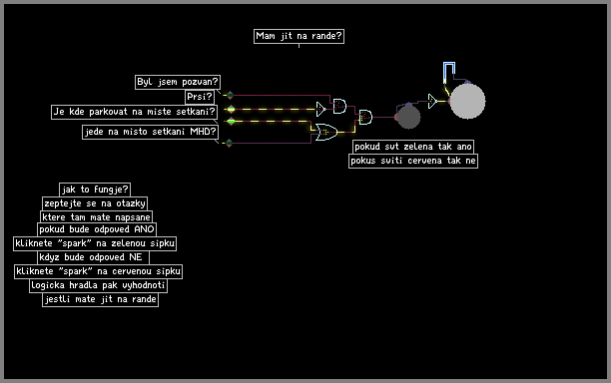Click the 'Mam jit na rande?' title sign
The image size is (611, 383).
pos(299,36)
